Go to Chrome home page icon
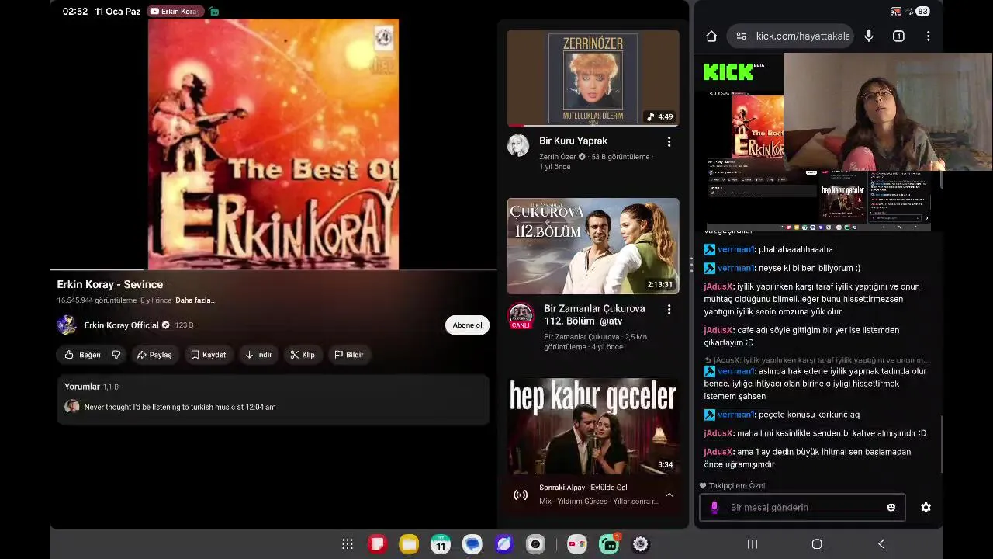The image size is (993, 559). pyautogui.click(x=711, y=36)
